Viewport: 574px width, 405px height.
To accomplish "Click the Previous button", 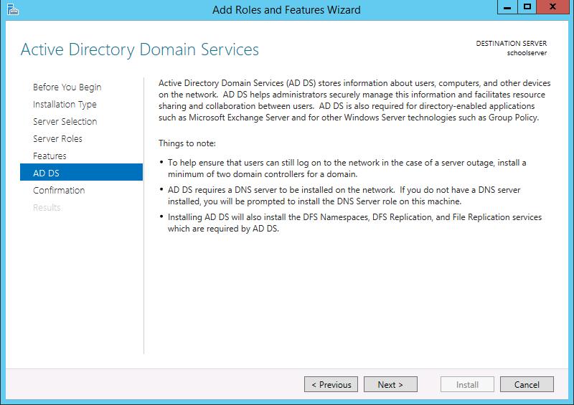I will (331, 384).
